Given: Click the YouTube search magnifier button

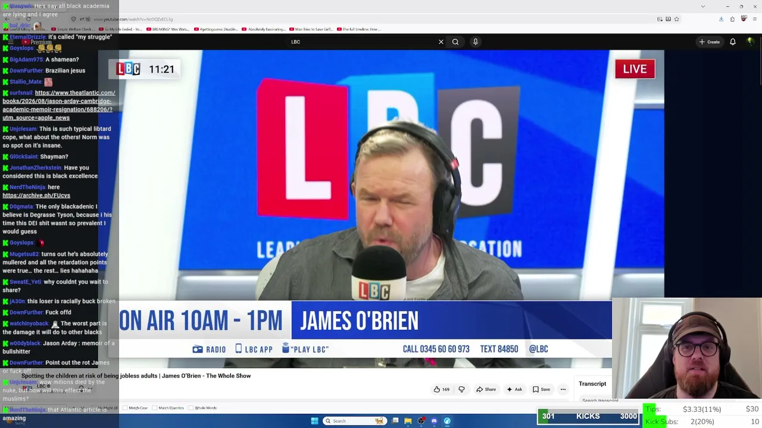Looking at the screenshot, I should point(455,42).
